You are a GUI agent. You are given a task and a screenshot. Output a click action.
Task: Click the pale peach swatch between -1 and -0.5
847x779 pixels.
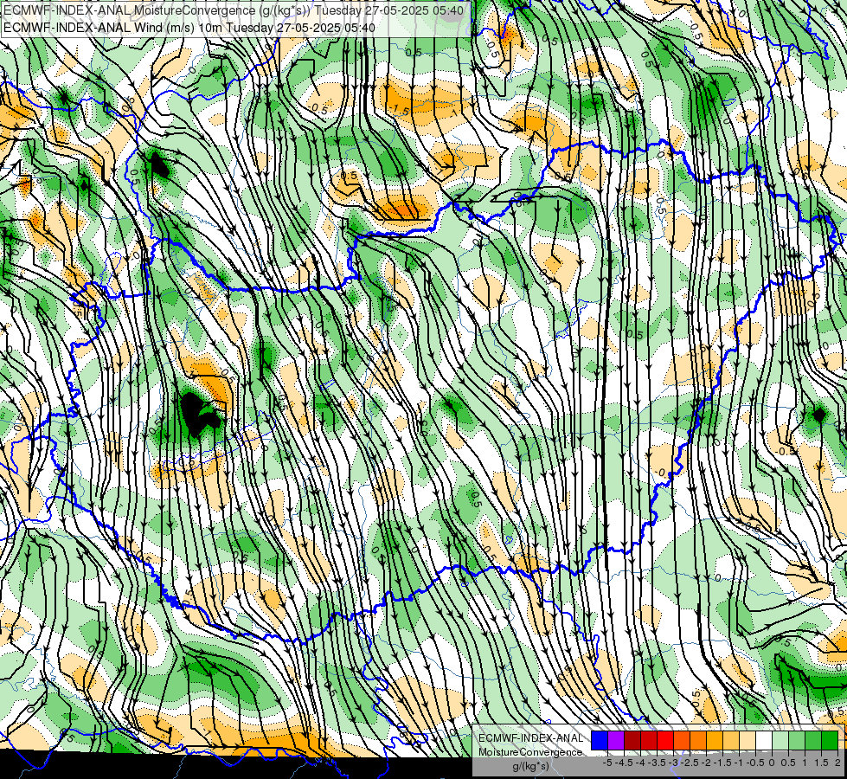tap(748, 741)
